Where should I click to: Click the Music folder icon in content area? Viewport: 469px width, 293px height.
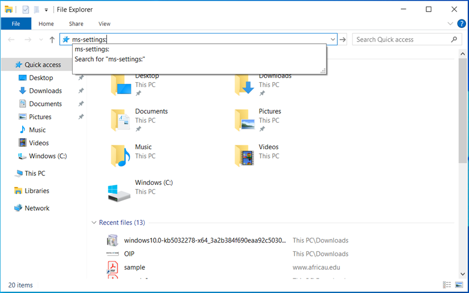[x=120, y=156]
